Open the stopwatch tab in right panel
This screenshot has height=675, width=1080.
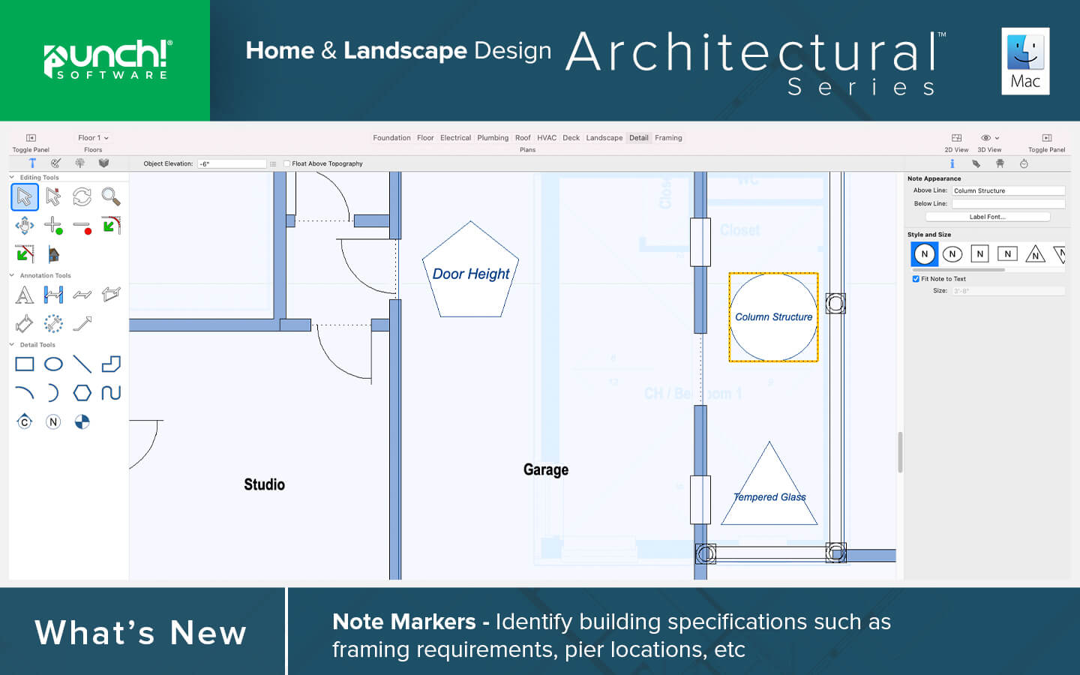click(1024, 163)
